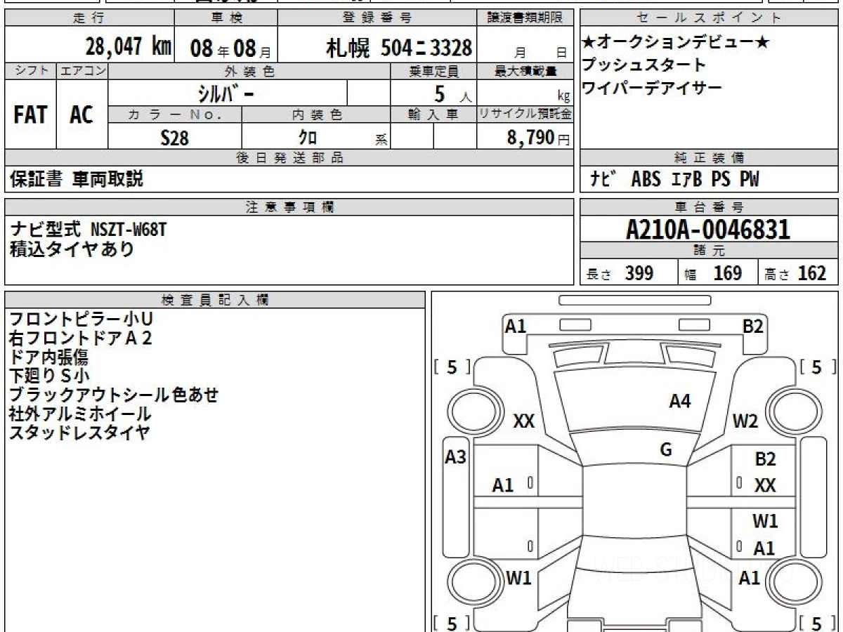This screenshot has height=632, width=843.
Task: Click the W2 damage mark on the diagram
Action: click(x=745, y=421)
